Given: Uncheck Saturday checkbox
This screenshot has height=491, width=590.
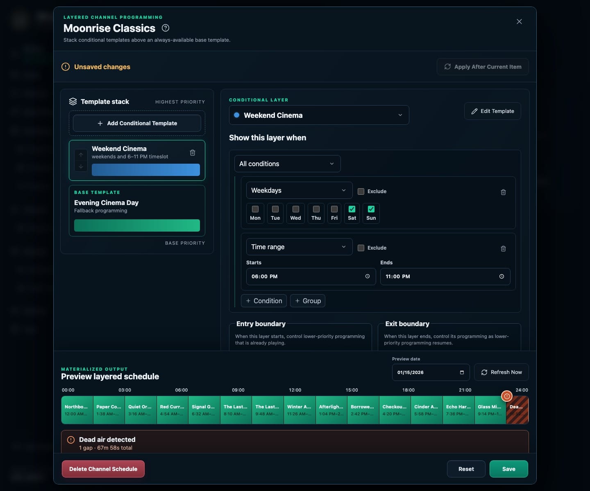Looking at the screenshot, I should (352, 209).
